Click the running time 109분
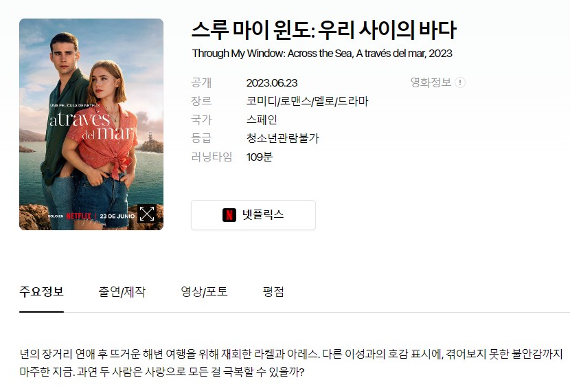Screen dimensions: 570x391 259,157
